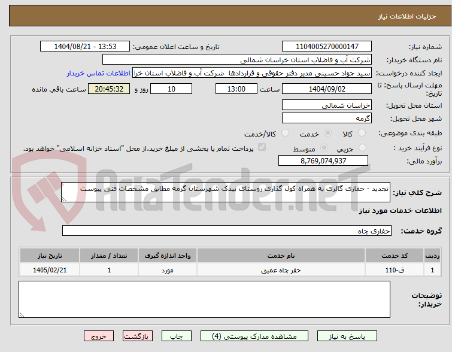Select the متوسط purchase type radio
452x352 pixels.
click(x=324, y=148)
